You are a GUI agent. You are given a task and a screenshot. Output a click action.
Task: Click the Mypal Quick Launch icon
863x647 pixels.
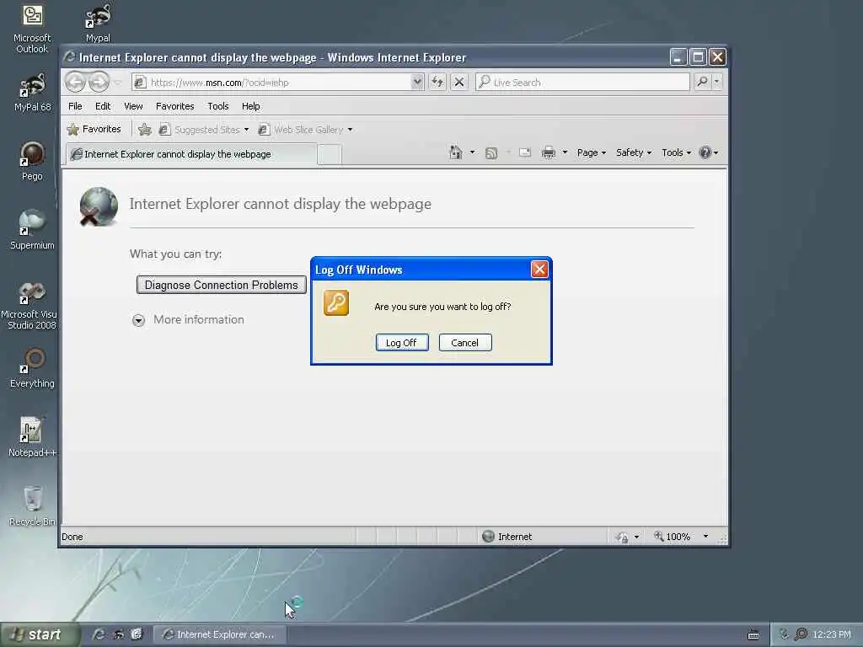point(118,634)
